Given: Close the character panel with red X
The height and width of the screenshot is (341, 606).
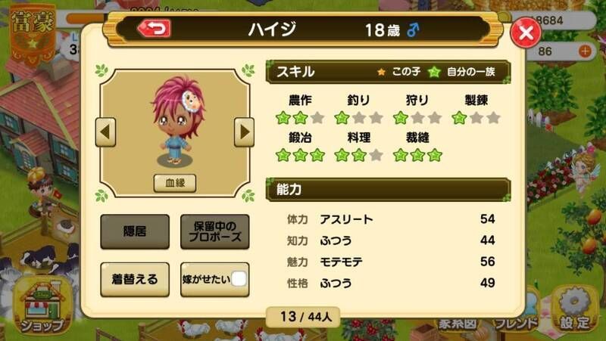Looking at the screenshot, I should 526,33.
